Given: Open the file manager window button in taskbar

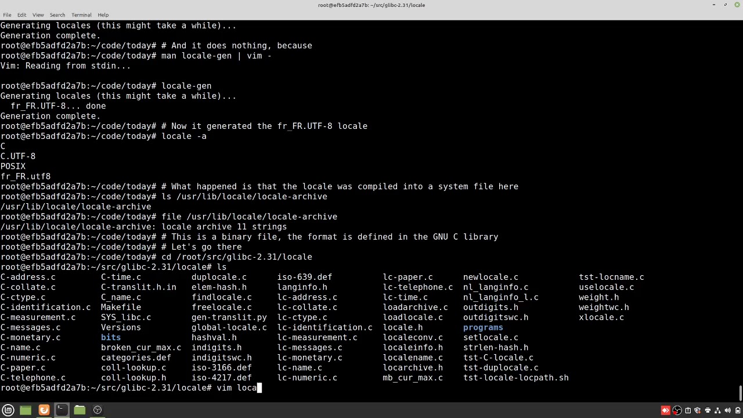Looking at the screenshot, I should (80, 410).
